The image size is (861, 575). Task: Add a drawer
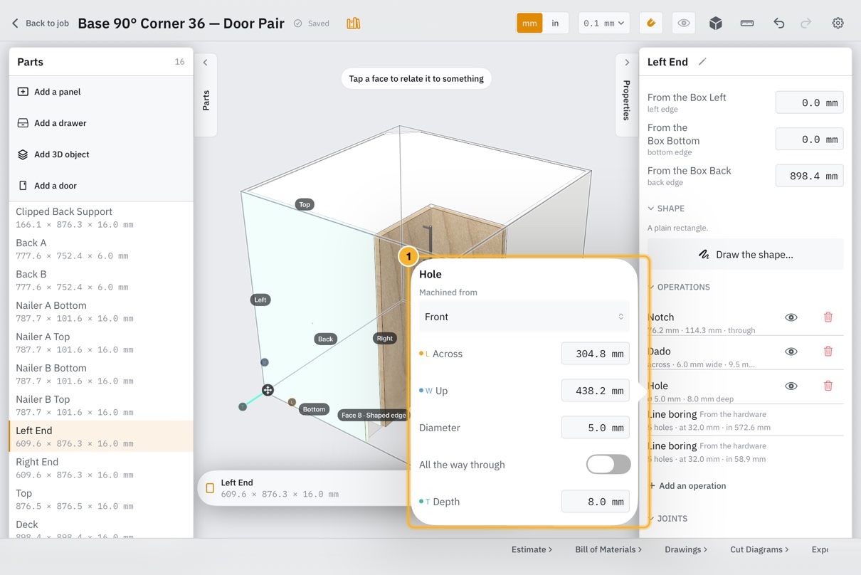tap(101, 123)
